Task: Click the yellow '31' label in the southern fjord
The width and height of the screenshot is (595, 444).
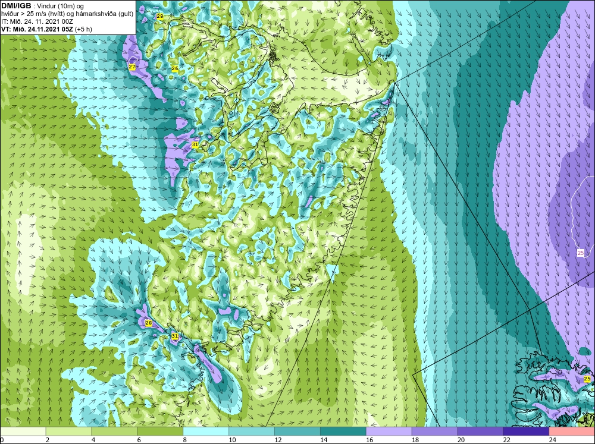Action: [174, 336]
